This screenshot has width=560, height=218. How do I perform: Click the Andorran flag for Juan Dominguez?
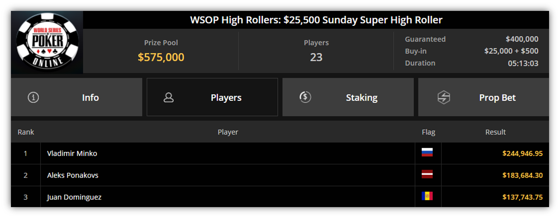(427, 196)
